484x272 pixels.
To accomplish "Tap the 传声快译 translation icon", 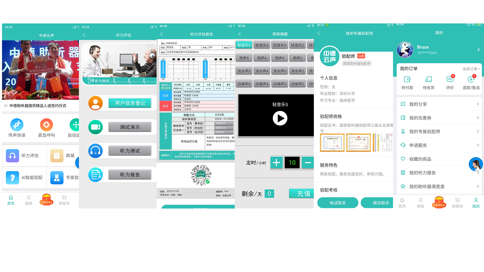I will click(17, 125).
